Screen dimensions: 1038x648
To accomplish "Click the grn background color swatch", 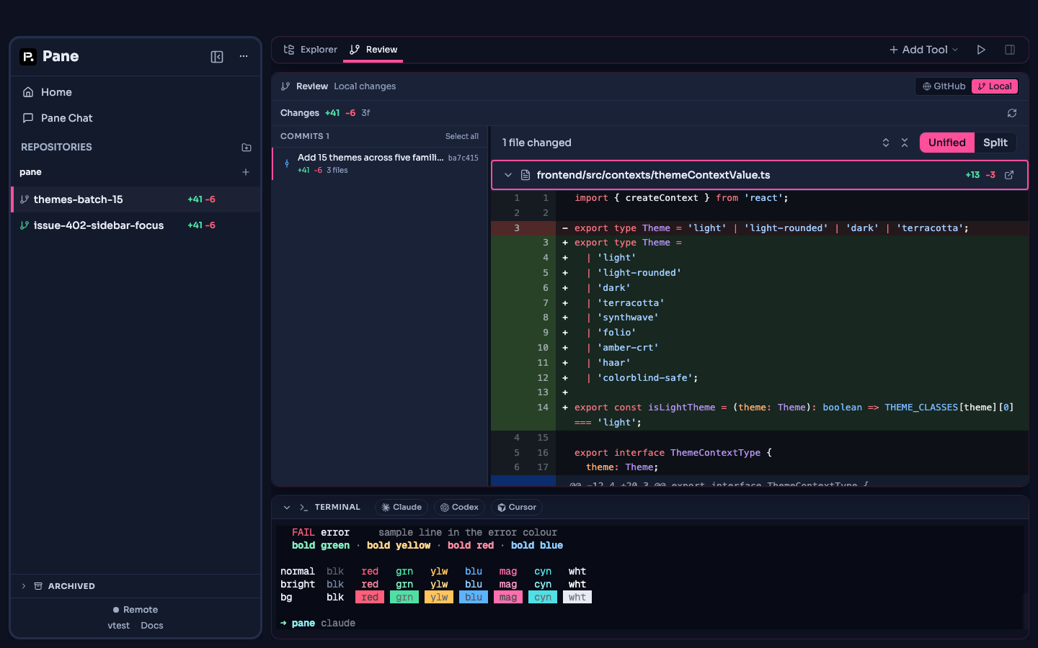I will (x=404, y=598).
